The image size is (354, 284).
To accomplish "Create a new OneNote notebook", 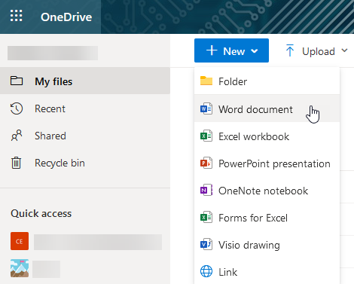I will coord(267,191).
